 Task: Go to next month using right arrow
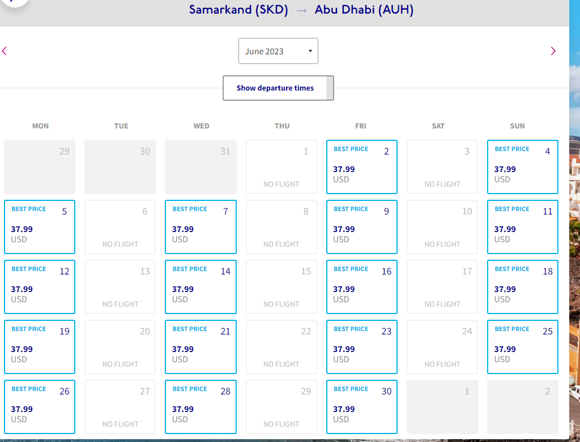pos(553,51)
